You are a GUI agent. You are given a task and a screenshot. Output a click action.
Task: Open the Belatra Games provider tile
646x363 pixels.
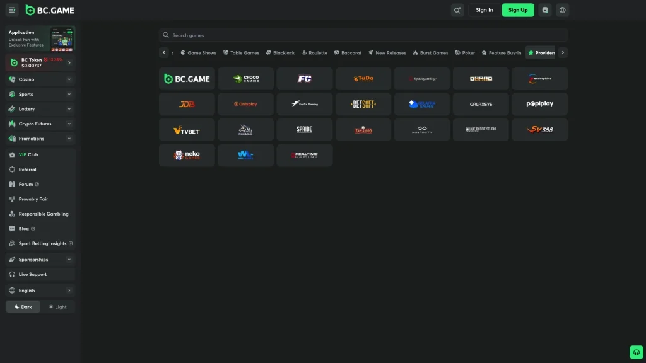click(x=422, y=104)
